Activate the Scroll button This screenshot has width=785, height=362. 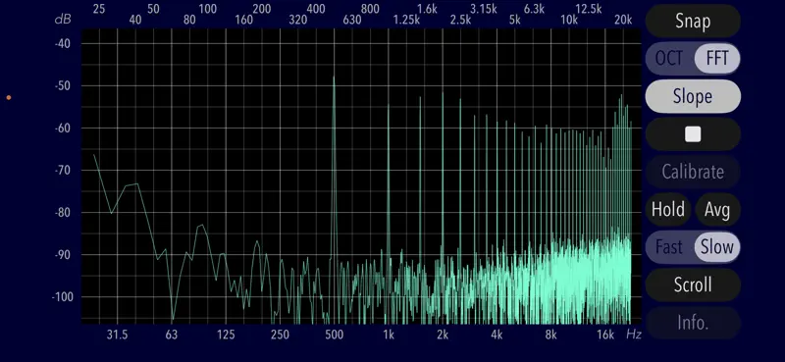[x=693, y=284]
